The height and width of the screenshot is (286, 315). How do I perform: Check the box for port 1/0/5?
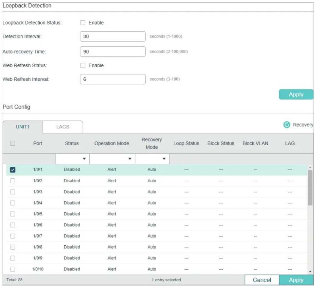coord(12,214)
